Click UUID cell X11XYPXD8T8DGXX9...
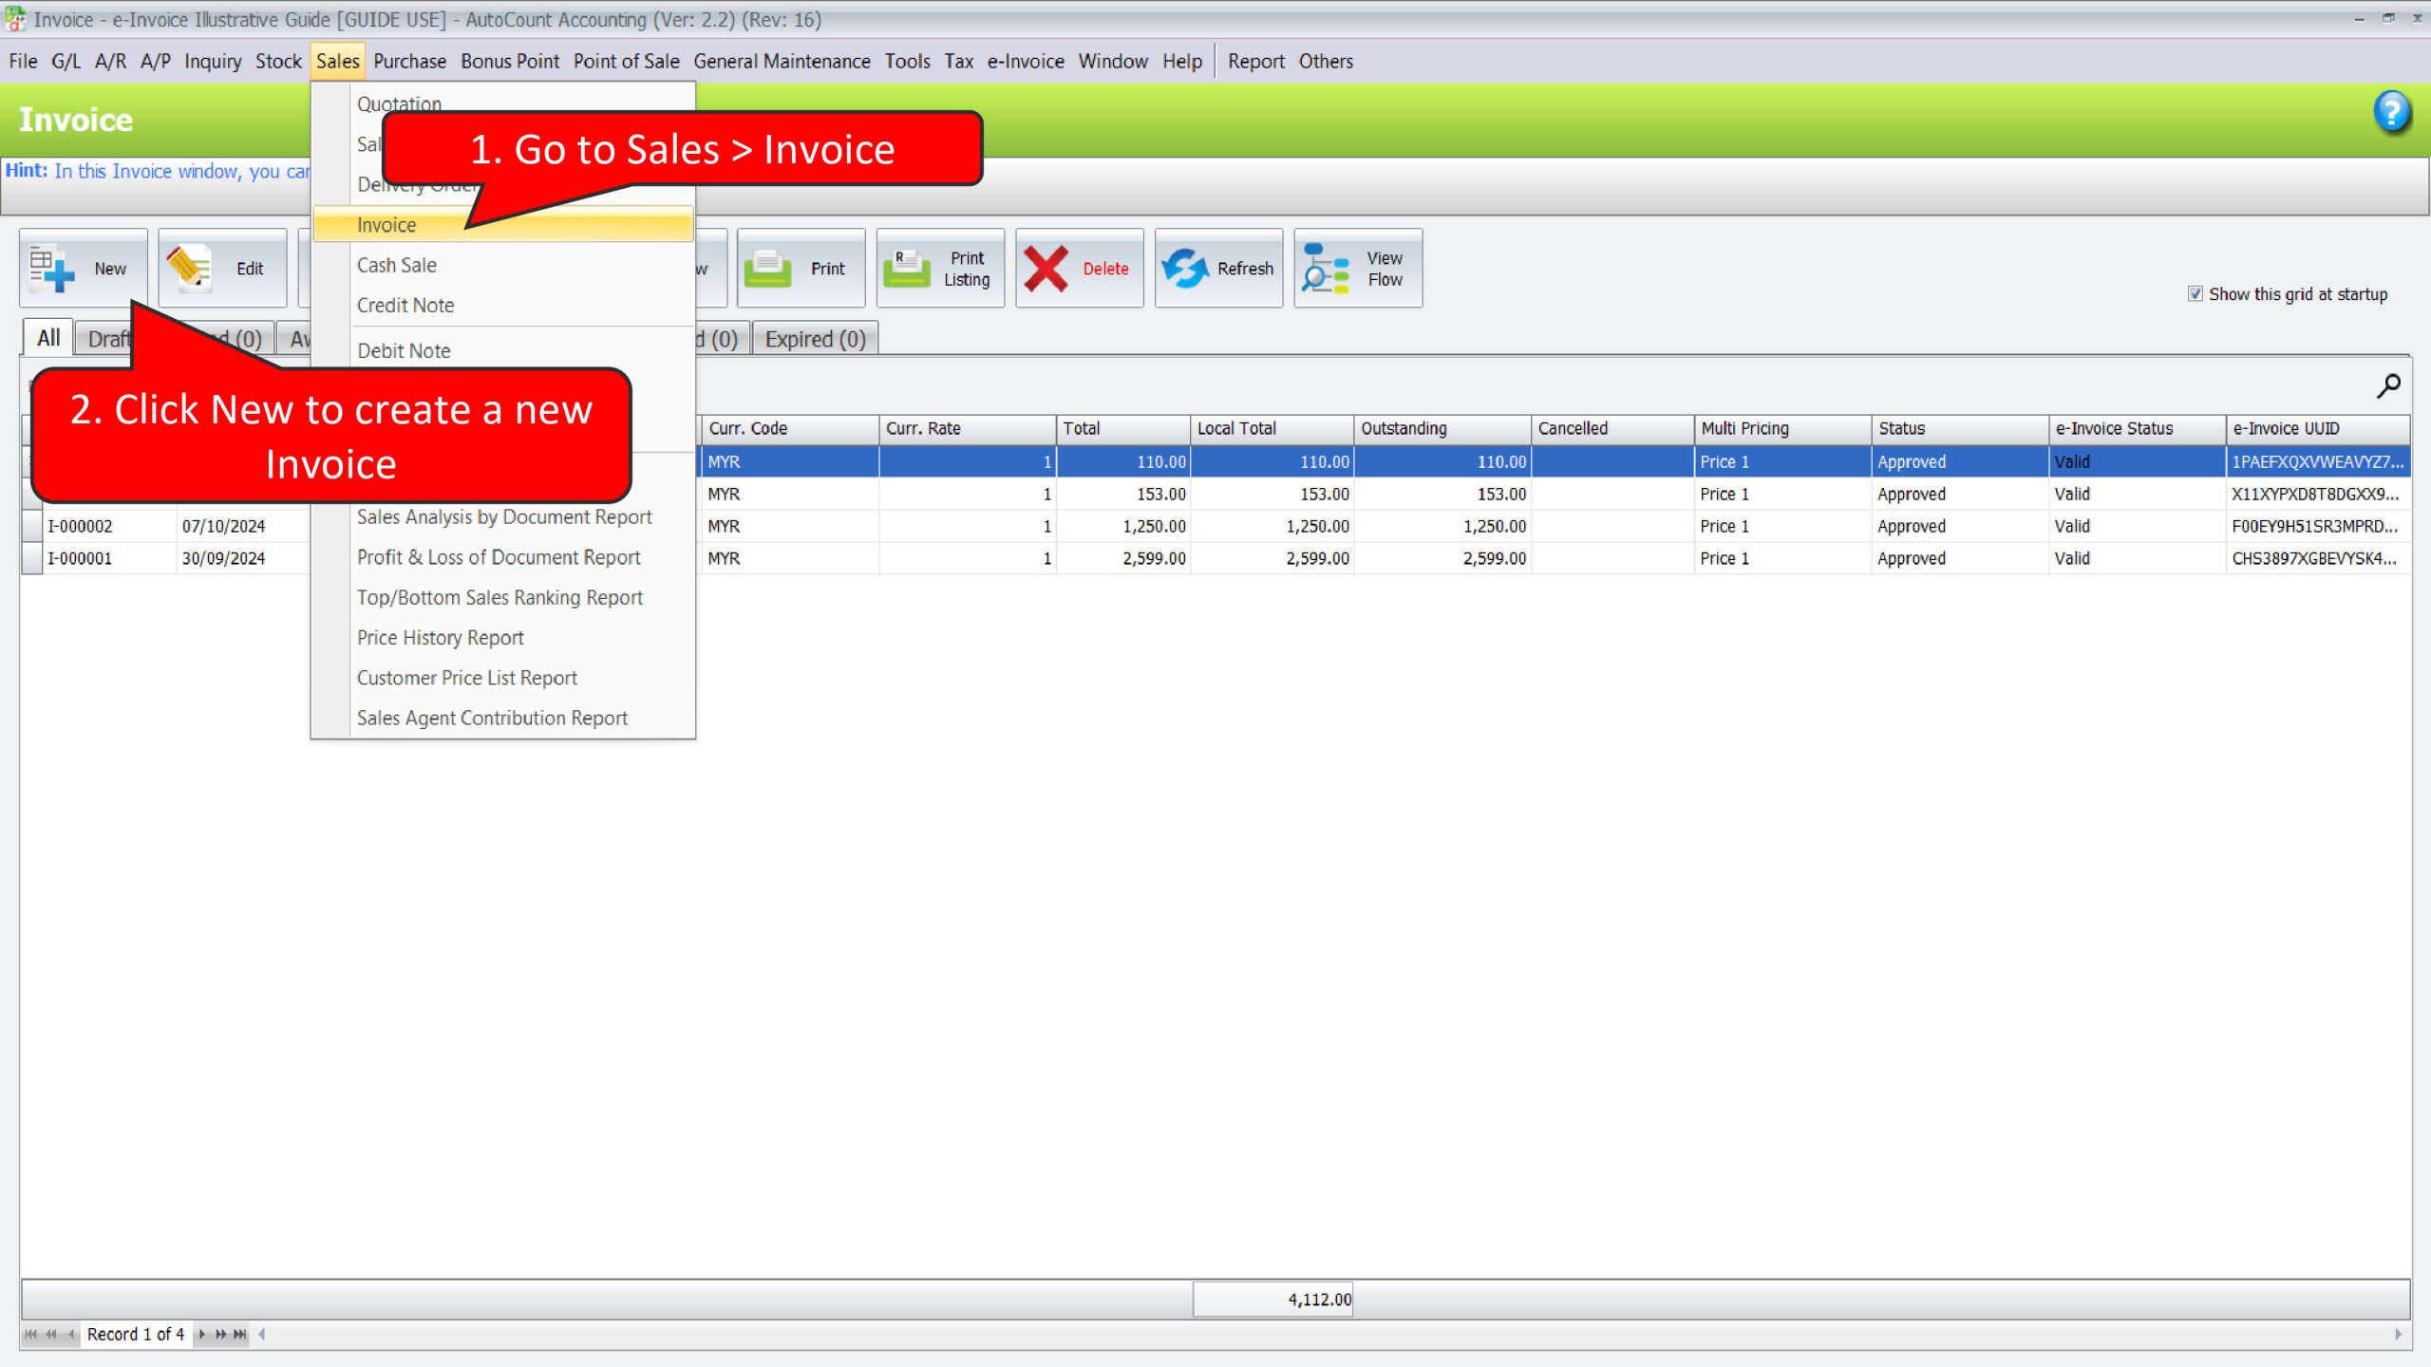2431x1367 pixels. (x=2319, y=494)
